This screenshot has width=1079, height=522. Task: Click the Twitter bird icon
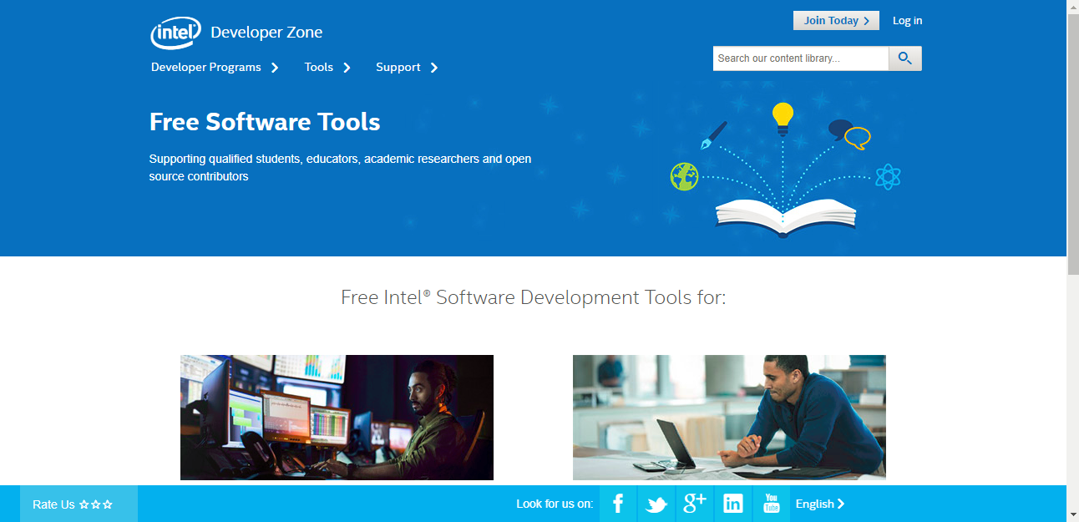656,504
